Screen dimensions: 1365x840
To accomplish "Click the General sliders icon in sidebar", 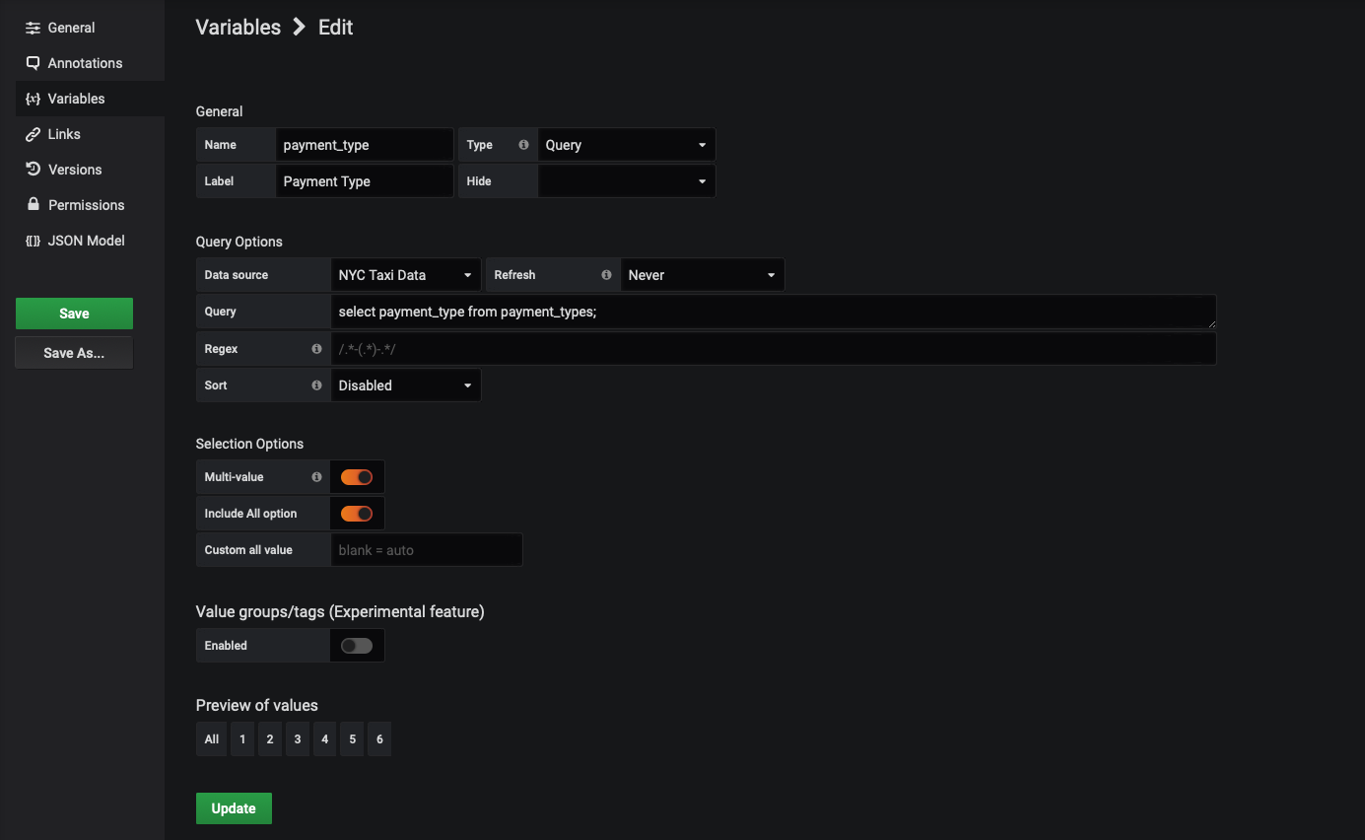I will (x=32, y=27).
